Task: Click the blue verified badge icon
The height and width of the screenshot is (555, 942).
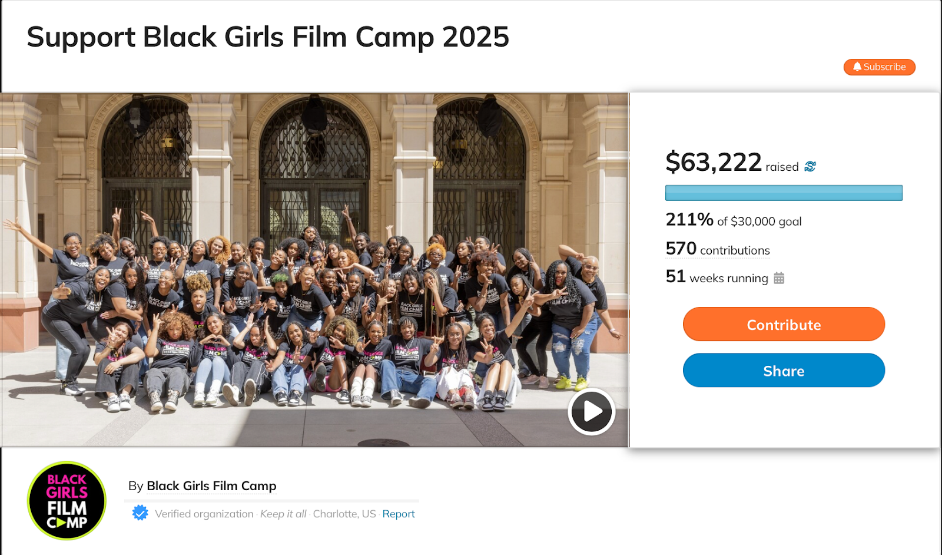Action: tap(140, 513)
